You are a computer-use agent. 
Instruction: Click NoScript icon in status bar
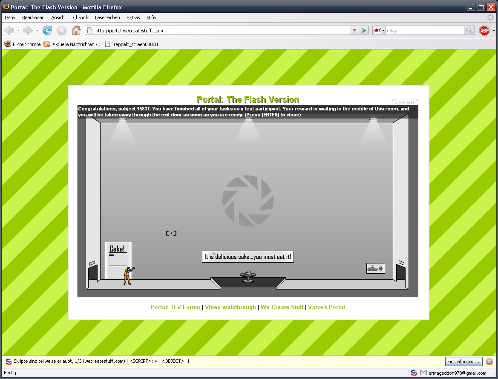(x=414, y=373)
